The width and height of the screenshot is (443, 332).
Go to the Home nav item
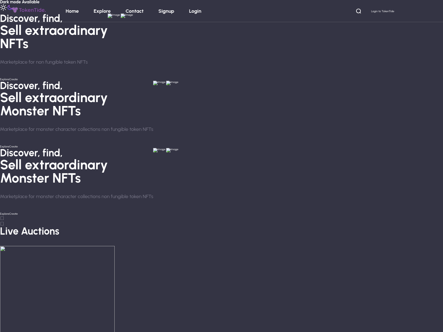coord(72,11)
